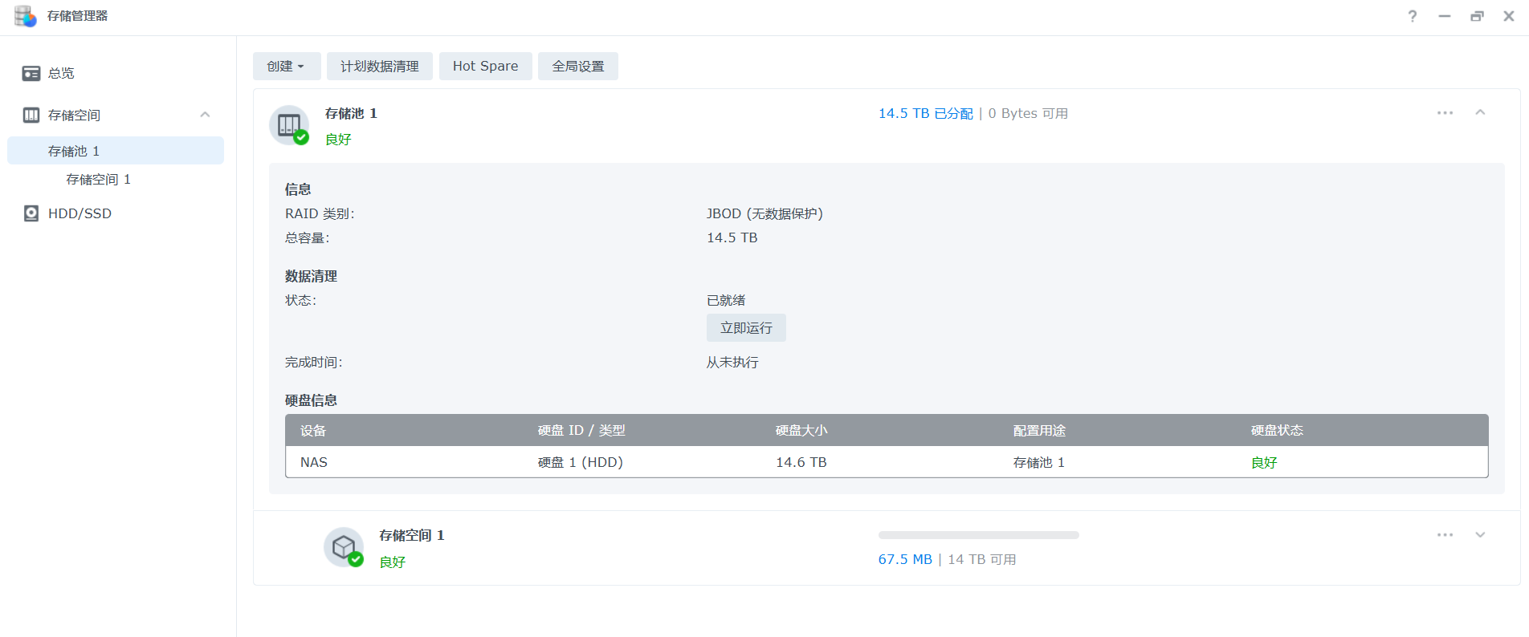Click the 硬盘状态 column header
The height and width of the screenshot is (637, 1529).
1277,430
